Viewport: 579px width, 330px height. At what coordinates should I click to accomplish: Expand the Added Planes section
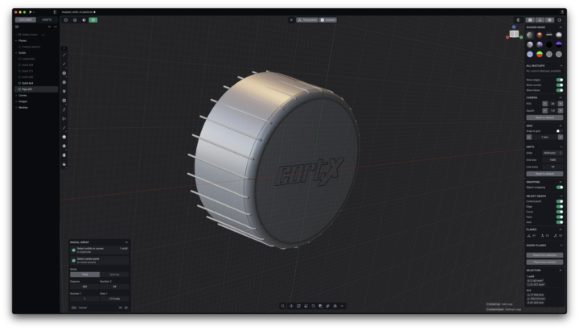pyautogui.click(x=561, y=245)
